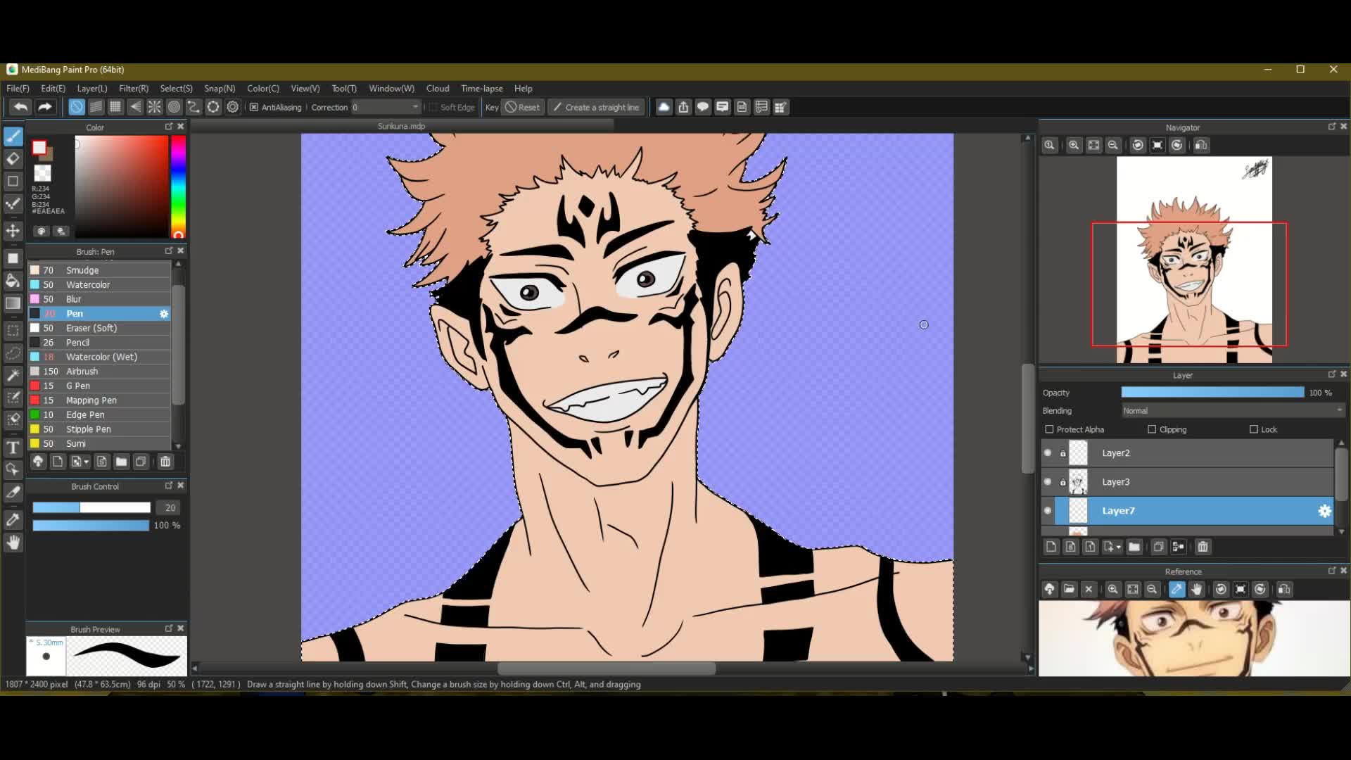Close the Color panel
Image resolution: width=1351 pixels, height=760 pixels.
pos(181,127)
